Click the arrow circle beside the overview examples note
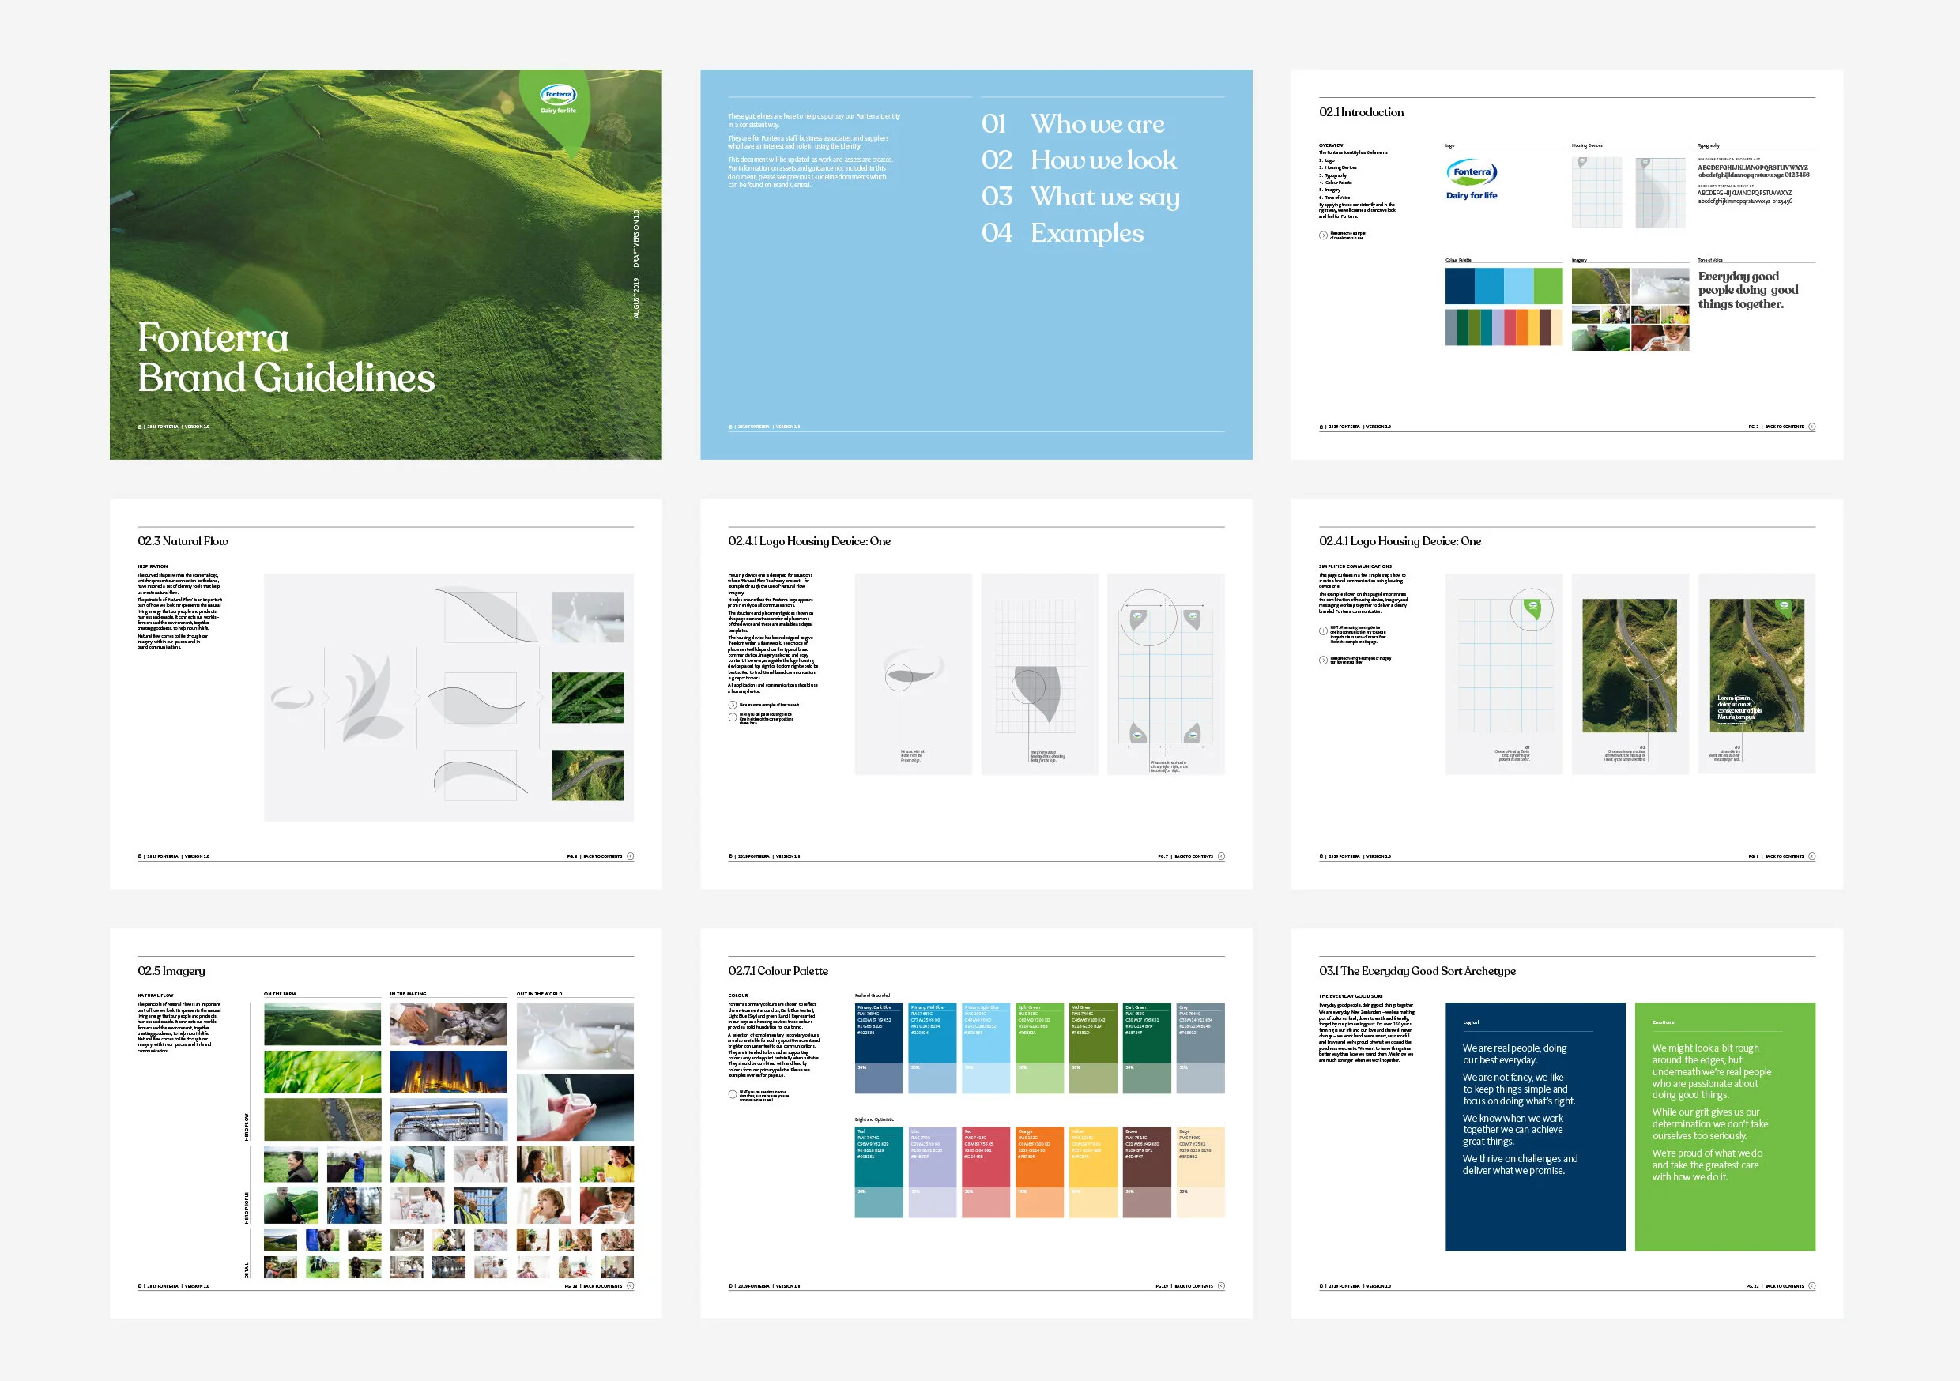 1323,235
